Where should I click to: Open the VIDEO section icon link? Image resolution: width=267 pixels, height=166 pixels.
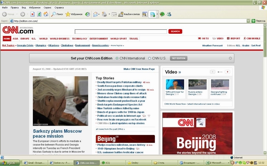pos(218,39)
